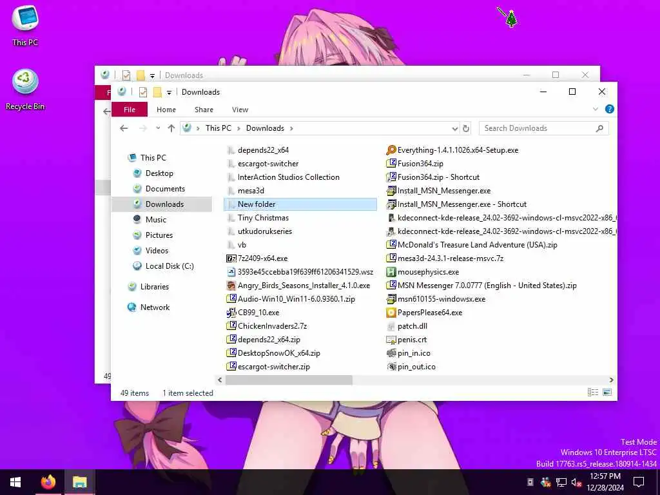
Task: Open the Home ribbon tab
Action: [166, 110]
